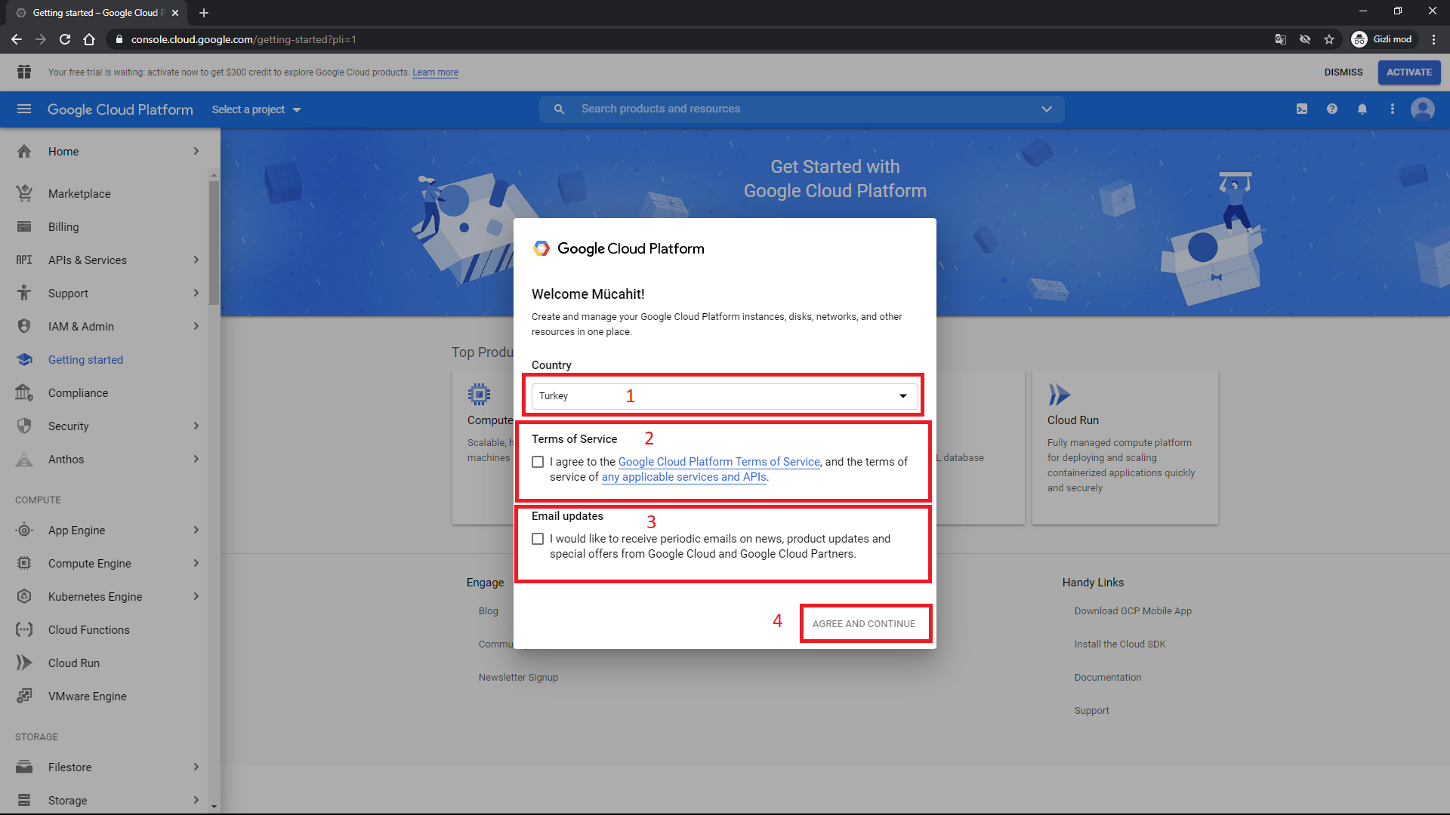Reload the page with browser refresh
1450x815 pixels.
point(65,39)
